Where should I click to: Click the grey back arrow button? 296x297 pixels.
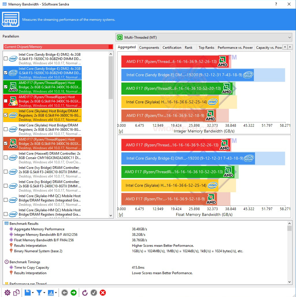[x=65, y=293]
